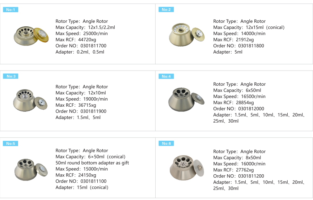Click the No:5 blue label badge

pos(10,143)
